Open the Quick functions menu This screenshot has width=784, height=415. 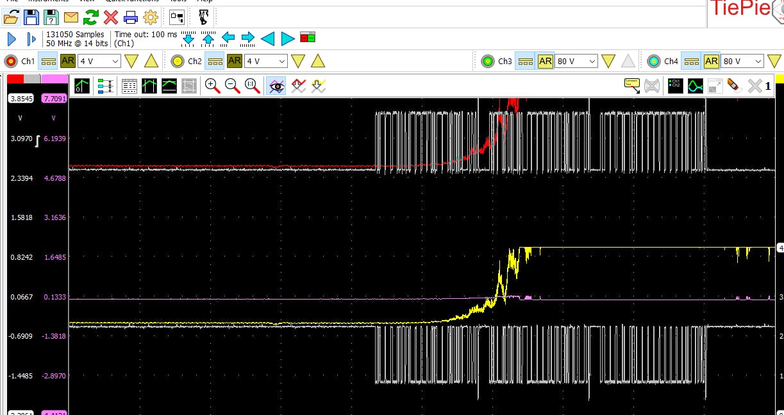click(131, 1)
